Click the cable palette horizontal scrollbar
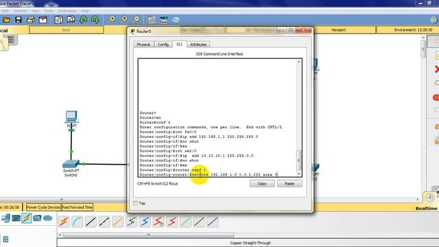This screenshot has width=439, height=247. click(148, 235)
